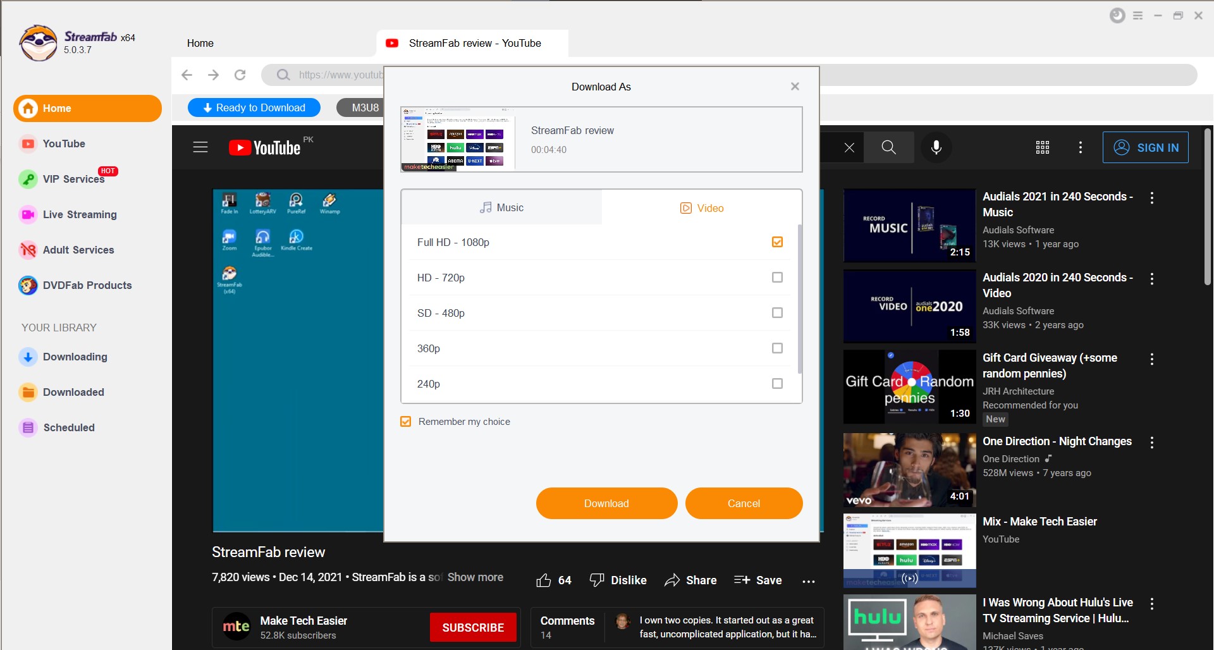Click the M3U8 button
The height and width of the screenshot is (650, 1214).
tap(360, 107)
